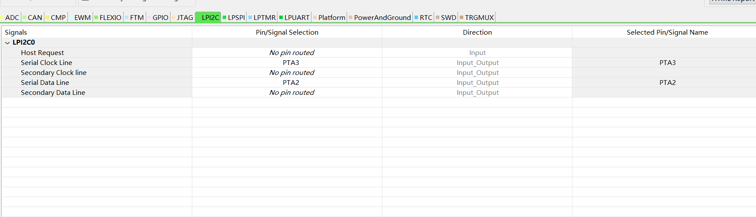
Task: Click Input_Output direction of Secondary Data Line
Action: [x=477, y=92]
